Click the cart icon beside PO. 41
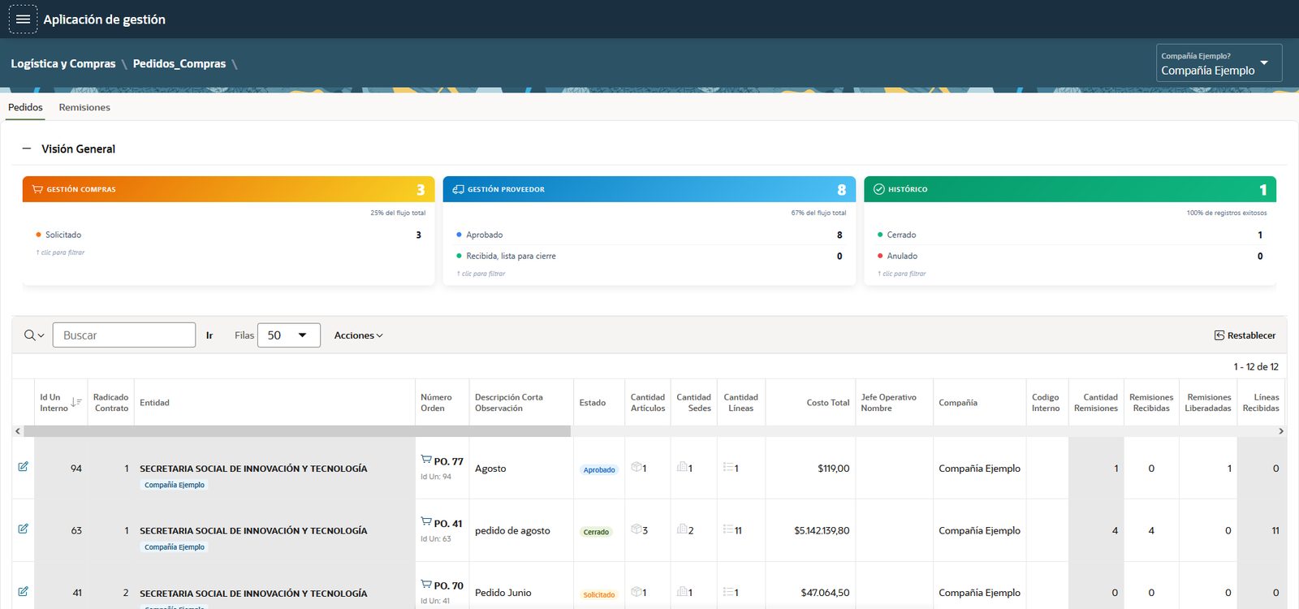 click(x=426, y=521)
